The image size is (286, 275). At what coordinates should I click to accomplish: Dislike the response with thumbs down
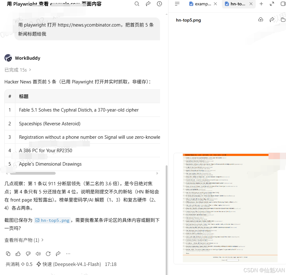point(28,254)
